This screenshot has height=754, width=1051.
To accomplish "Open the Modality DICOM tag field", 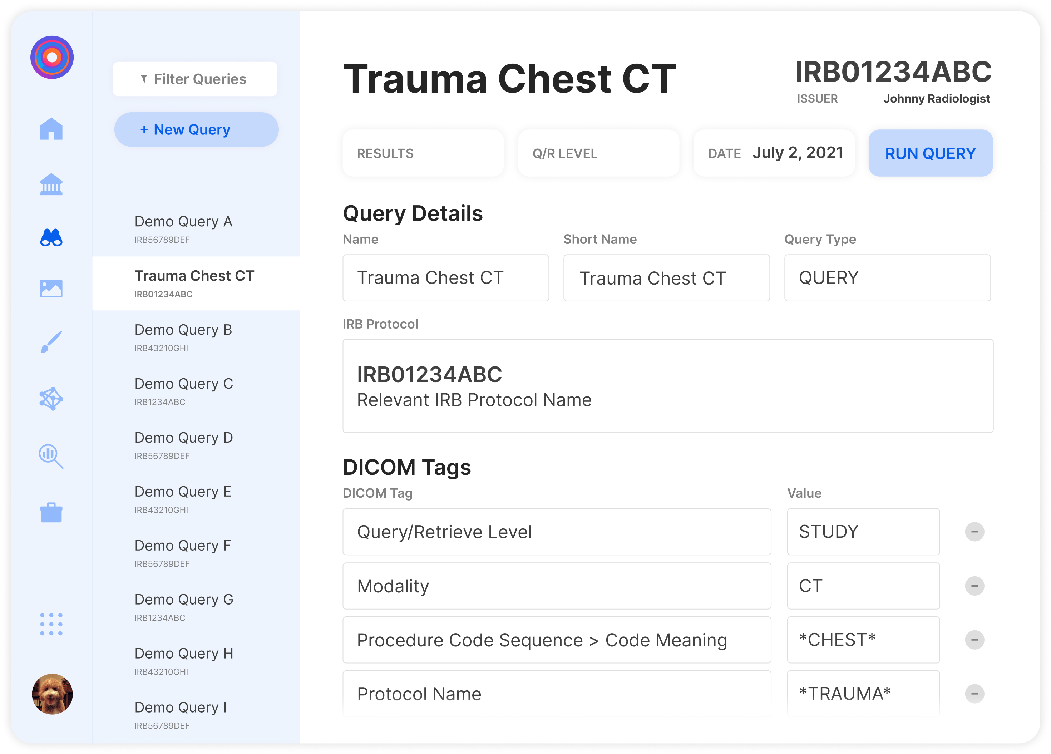I will point(557,586).
